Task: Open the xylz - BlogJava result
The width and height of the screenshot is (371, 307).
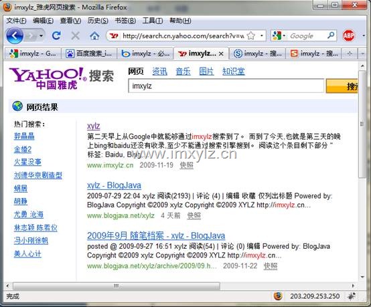Action: 114,185
